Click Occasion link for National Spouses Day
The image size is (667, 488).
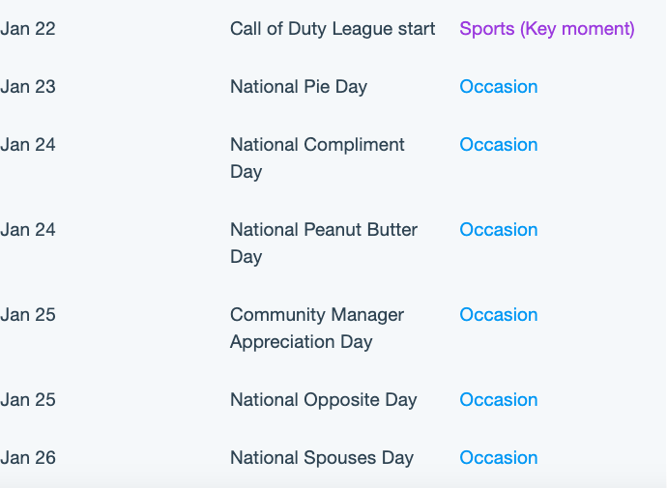click(499, 457)
